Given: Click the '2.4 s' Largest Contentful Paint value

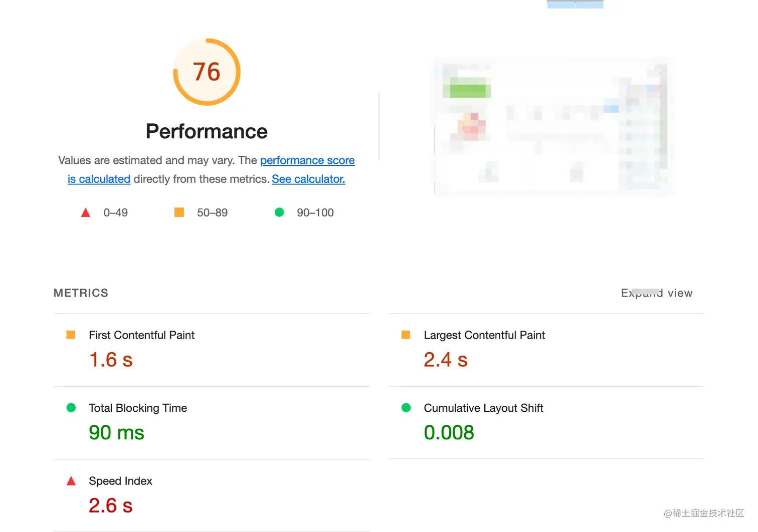Looking at the screenshot, I should click(x=446, y=360).
